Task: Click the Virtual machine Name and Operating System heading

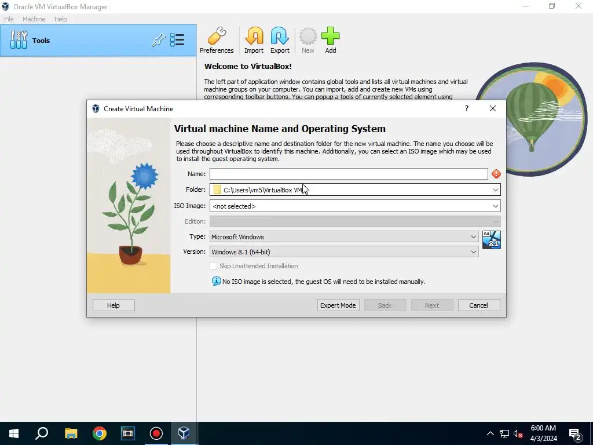Action: pos(280,129)
